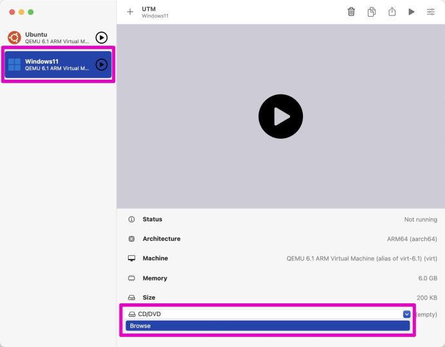Viewport: 445px width, 347px height.
Task: Click the Memory icon
Action: pyautogui.click(x=131, y=278)
